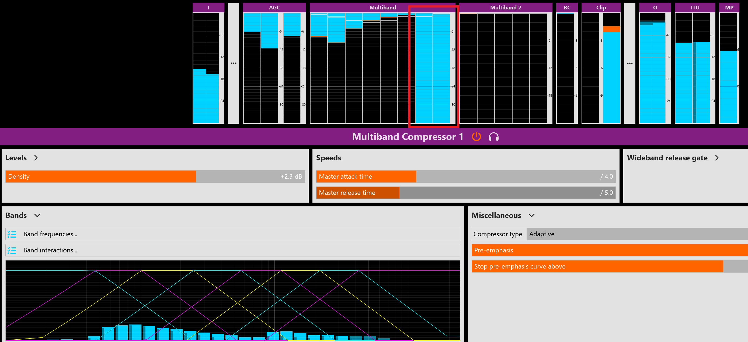Click the ellipsis between I and AGC

click(234, 63)
